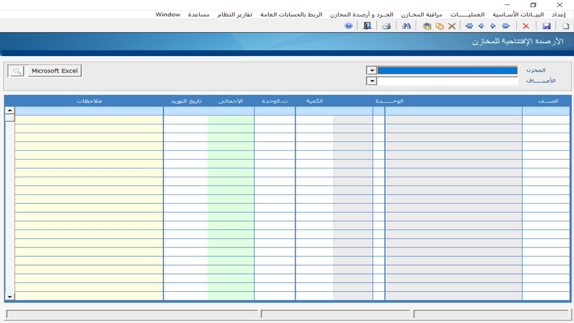574x323 pixels.
Task: Click the New document toolbar icon
Action: pos(565,26)
